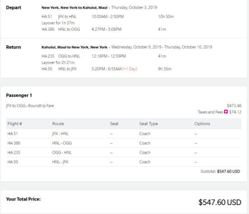Select the HA 51 row in flight table

click(124, 134)
